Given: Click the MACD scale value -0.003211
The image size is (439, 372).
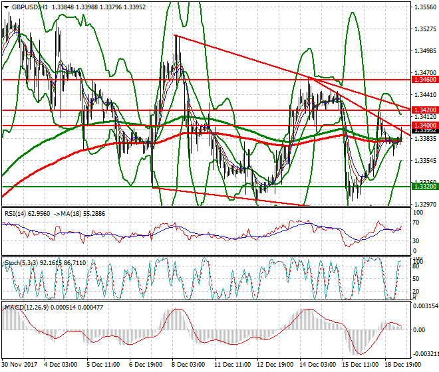Looking at the screenshot, I should pos(426,354).
